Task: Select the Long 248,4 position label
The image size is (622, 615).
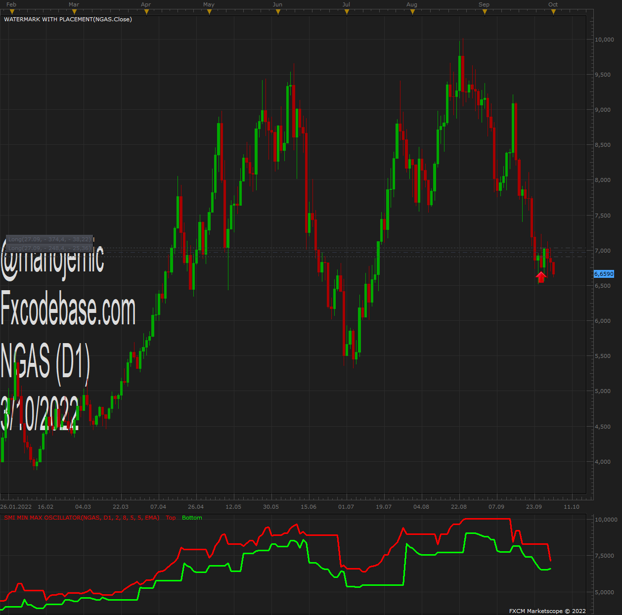Action: tap(49, 248)
